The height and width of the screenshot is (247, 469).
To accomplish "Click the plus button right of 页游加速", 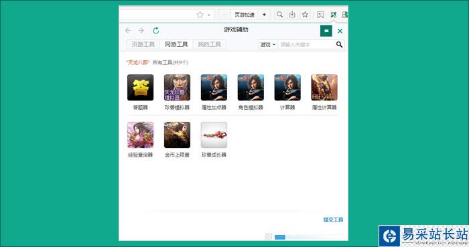I will tap(264, 14).
